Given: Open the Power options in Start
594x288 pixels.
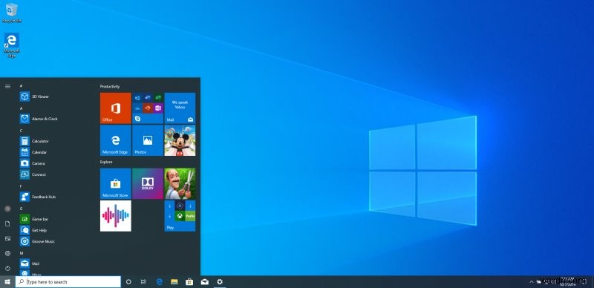Looking at the screenshot, I should coord(7,268).
